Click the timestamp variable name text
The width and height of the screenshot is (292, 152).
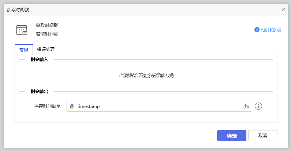[x=89, y=107]
